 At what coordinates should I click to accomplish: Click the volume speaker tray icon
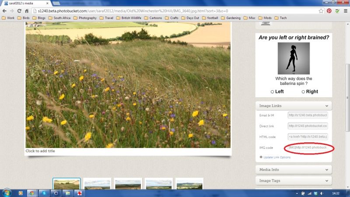[x=322, y=193]
